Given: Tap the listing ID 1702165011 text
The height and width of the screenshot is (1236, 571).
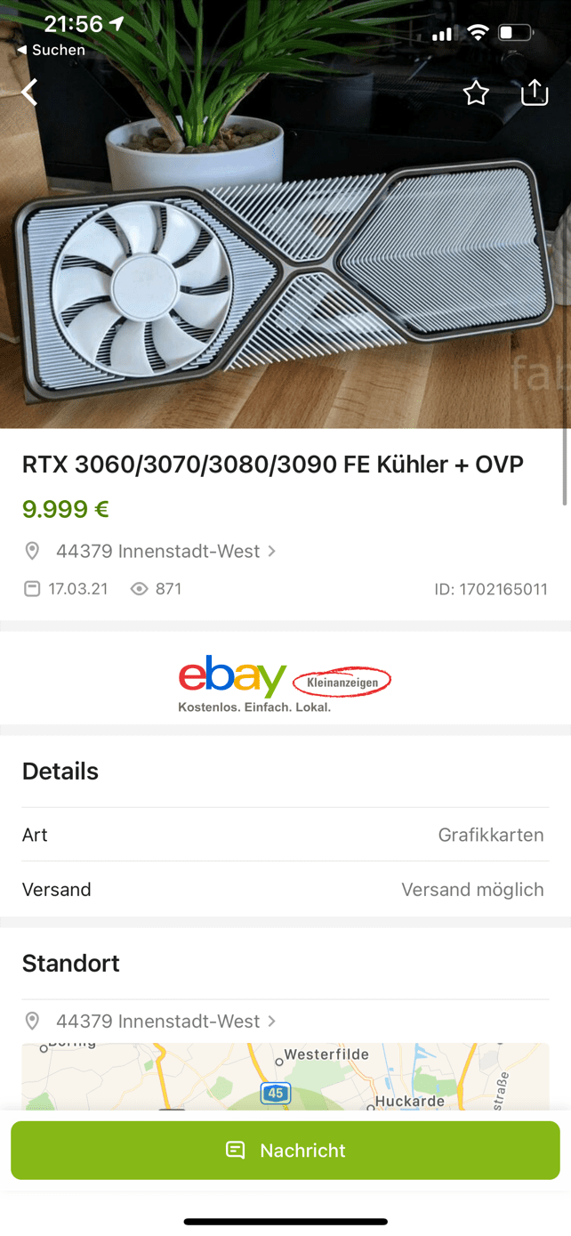Looking at the screenshot, I should (x=491, y=589).
